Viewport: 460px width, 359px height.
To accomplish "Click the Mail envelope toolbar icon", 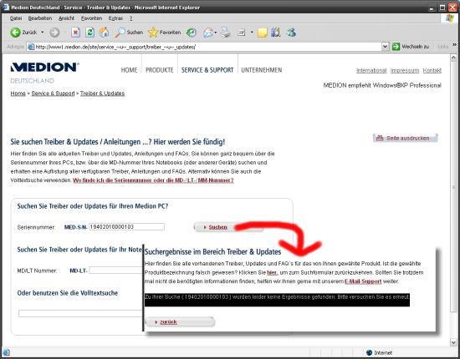I will (208, 33).
